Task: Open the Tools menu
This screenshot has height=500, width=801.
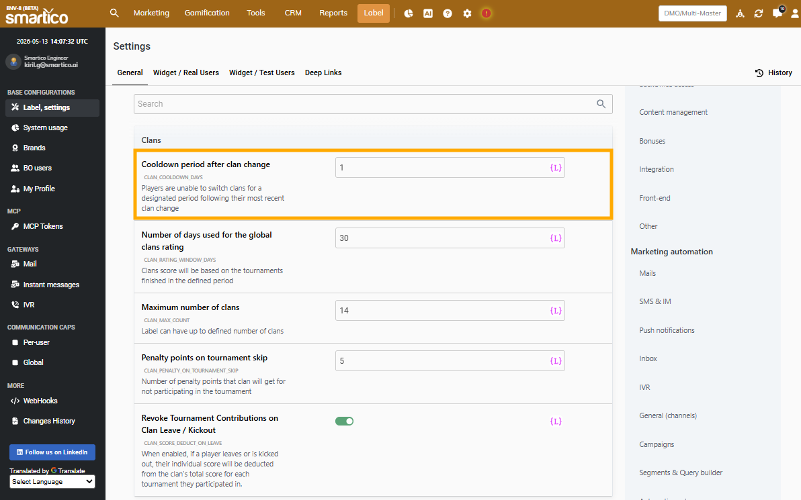Action: (x=256, y=13)
